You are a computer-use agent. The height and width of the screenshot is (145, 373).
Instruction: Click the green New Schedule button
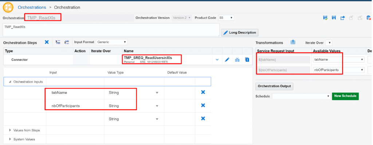(x=345, y=96)
